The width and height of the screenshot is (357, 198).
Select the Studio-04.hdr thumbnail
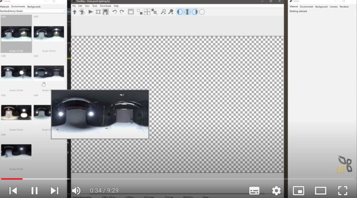click(x=49, y=73)
